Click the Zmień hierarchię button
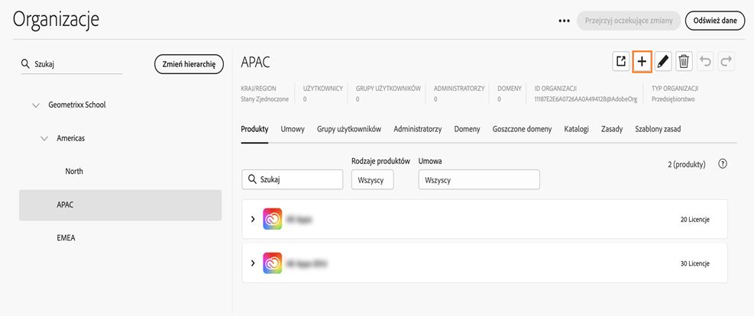Screen dimensions: 754x316 point(189,64)
